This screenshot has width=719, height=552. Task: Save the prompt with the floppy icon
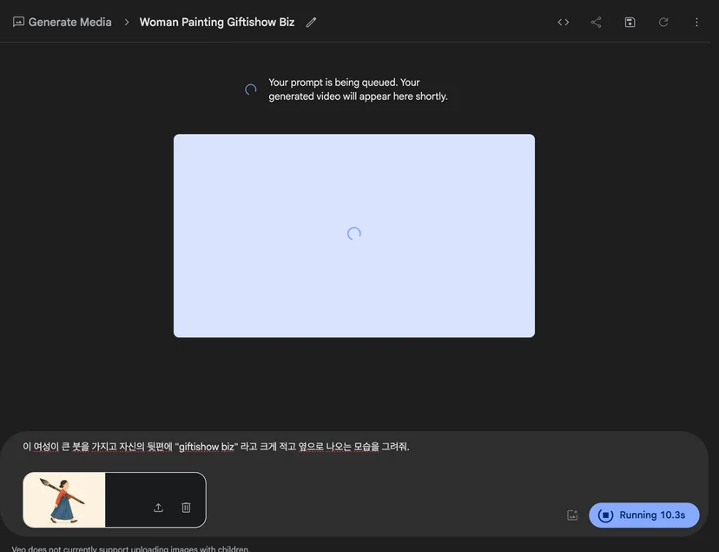(x=630, y=22)
